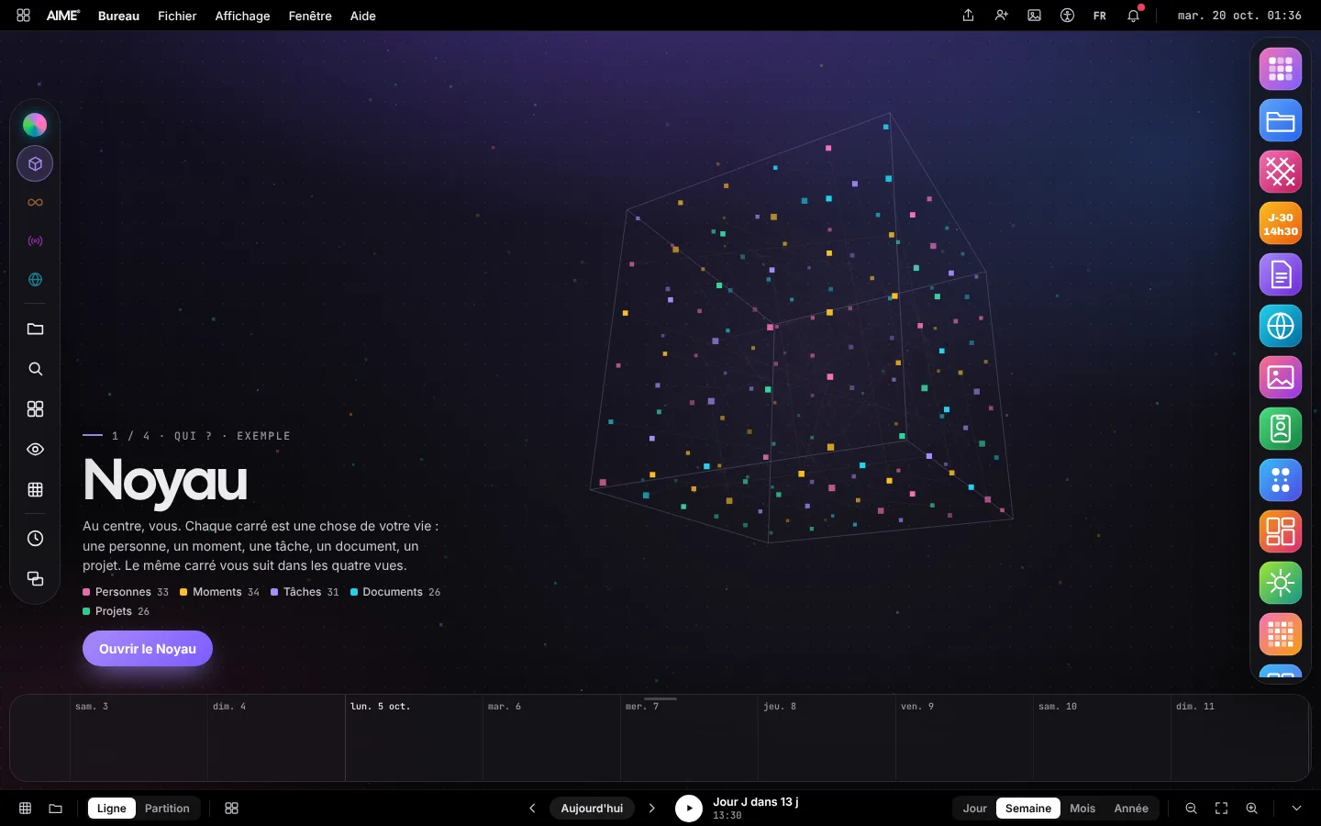This screenshot has height=826, width=1321.
Task: Switch timeline layout to Ligne
Action: (x=112, y=809)
